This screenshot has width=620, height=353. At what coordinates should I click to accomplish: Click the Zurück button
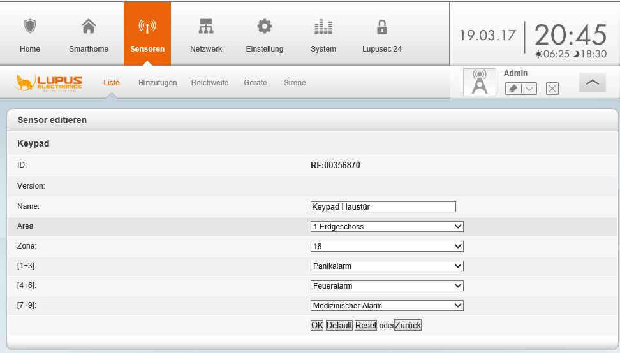point(408,325)
